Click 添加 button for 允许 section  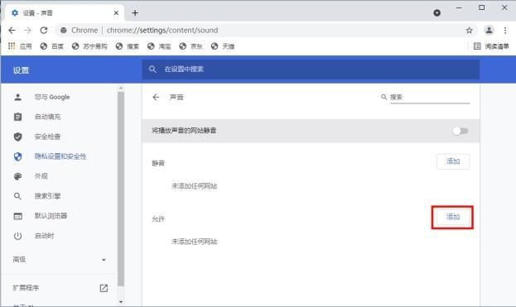click(x=453, y=217)
